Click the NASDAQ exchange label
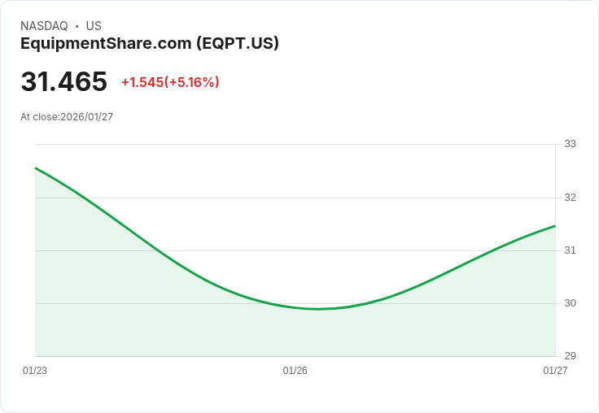 coord(44,26)
